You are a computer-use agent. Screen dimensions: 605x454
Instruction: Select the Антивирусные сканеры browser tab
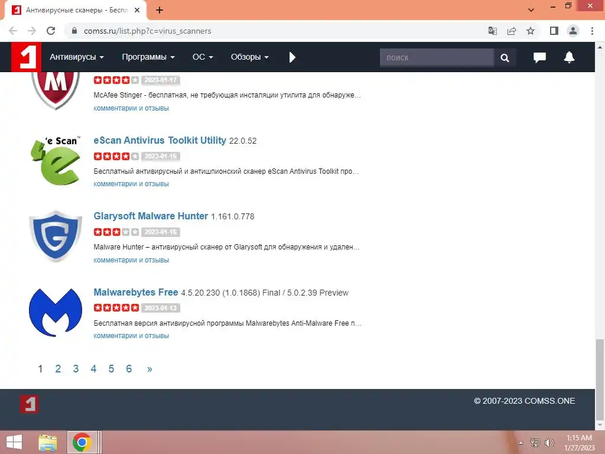pos(76,11)
